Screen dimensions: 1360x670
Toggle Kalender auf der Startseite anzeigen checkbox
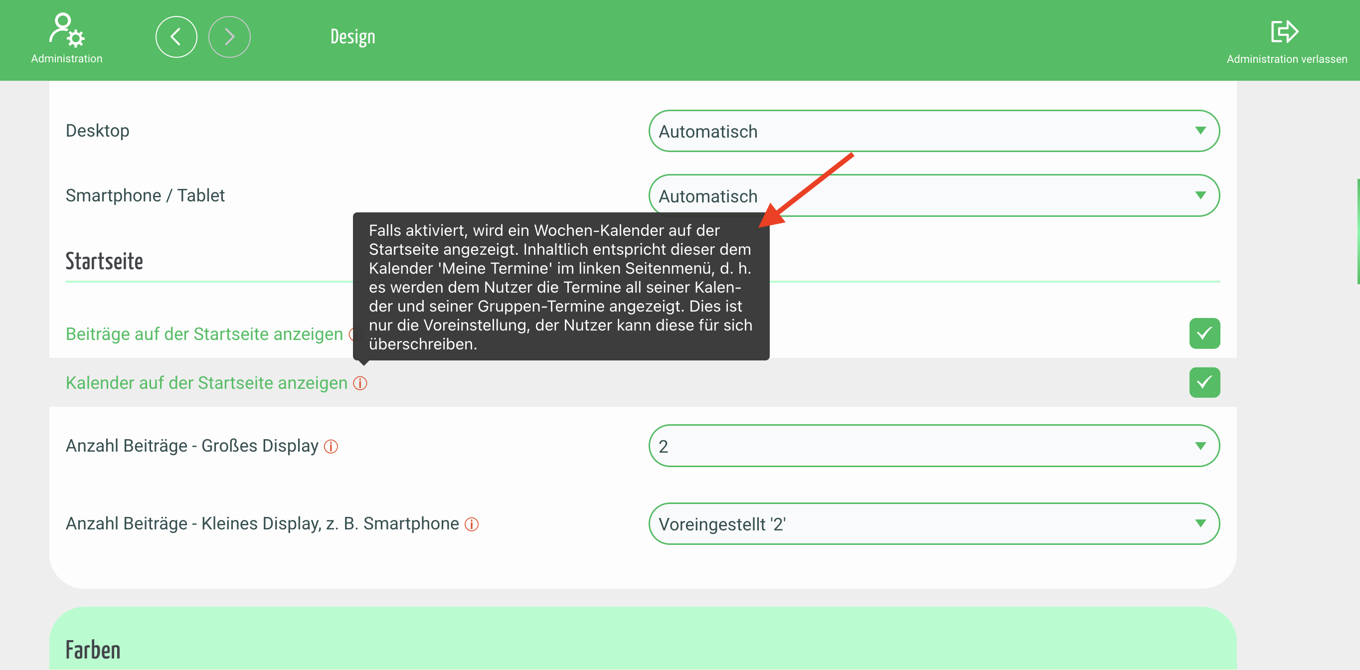click(x=1204, y=383)
